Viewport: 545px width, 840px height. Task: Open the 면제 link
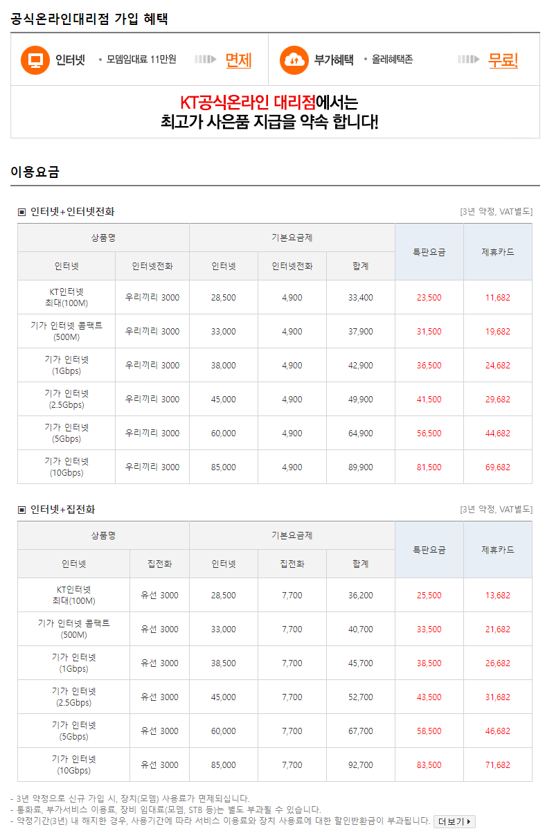click(x=238, y=60)
